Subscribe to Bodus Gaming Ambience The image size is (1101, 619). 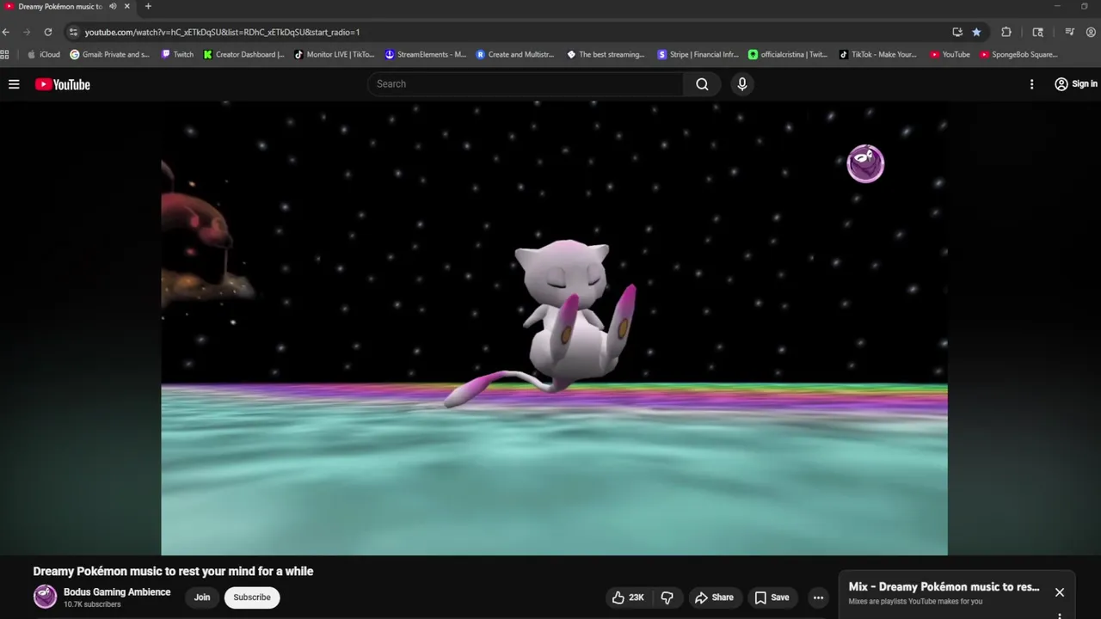pyautogui.click(x=252, y=598)
